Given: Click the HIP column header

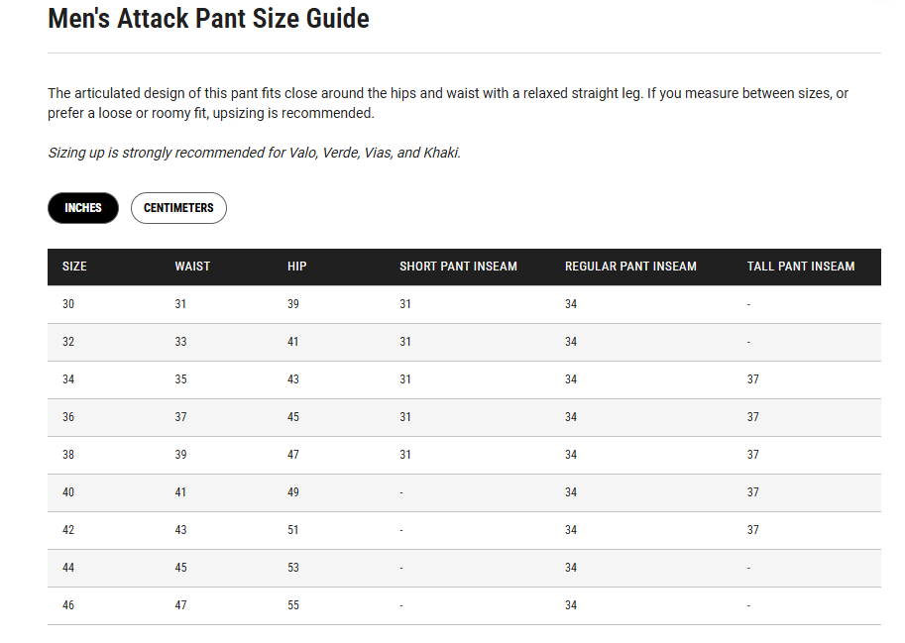Looking at the screenshot, I should point(297,267).
